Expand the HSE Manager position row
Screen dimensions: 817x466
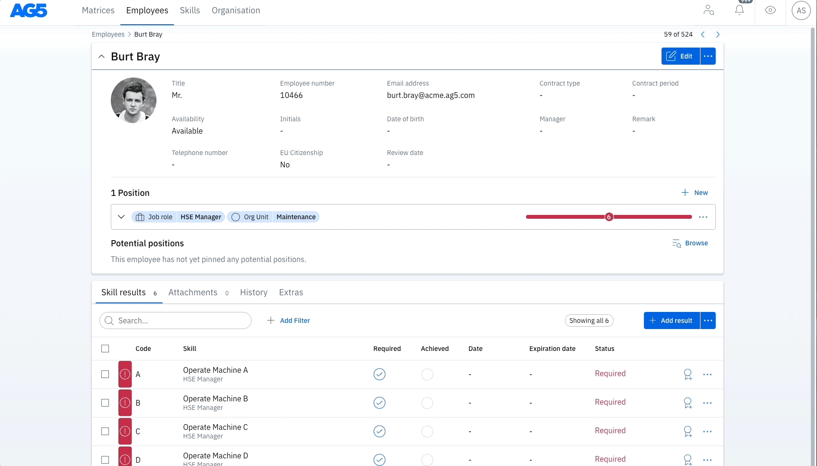coord(121,217)
